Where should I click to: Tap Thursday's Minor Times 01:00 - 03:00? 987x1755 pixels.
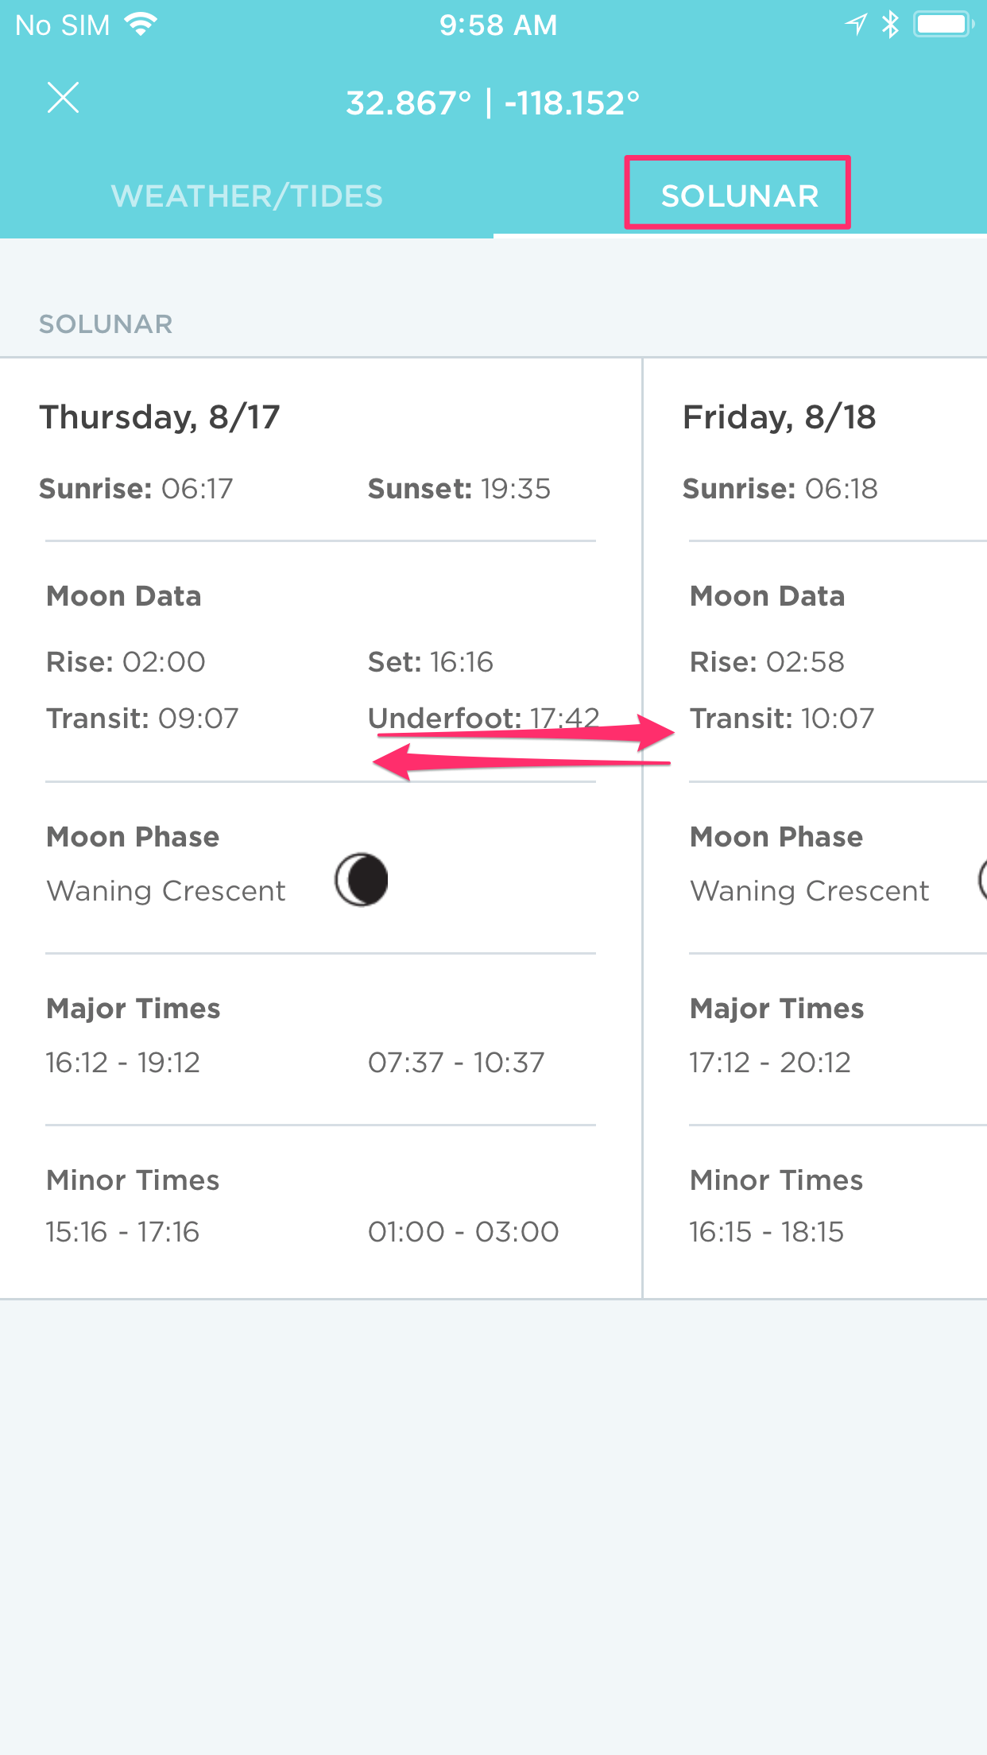[x=463, y=1231]
